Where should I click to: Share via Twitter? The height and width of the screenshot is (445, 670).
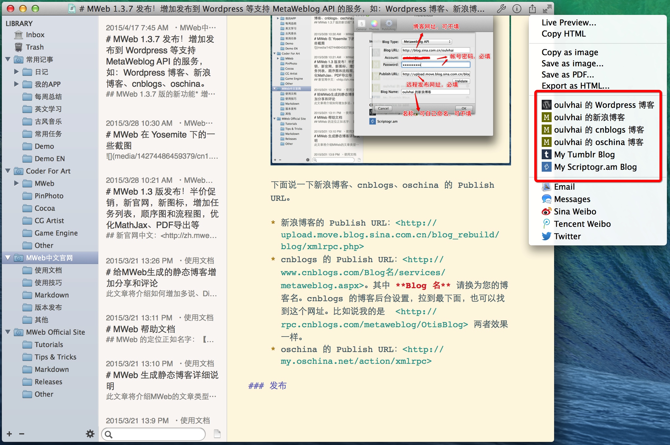click(567, 236)
